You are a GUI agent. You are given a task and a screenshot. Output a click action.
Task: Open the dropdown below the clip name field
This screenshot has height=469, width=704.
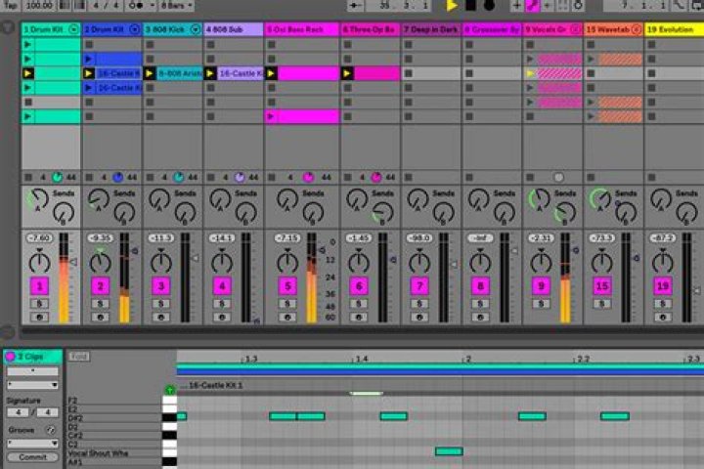click(32, 385)
